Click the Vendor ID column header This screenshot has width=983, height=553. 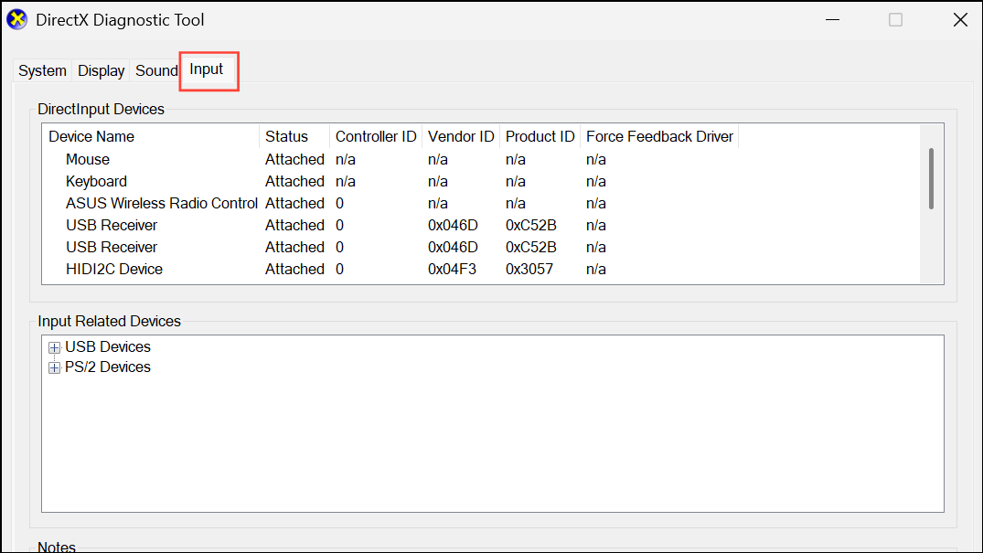tap(460, 136)
